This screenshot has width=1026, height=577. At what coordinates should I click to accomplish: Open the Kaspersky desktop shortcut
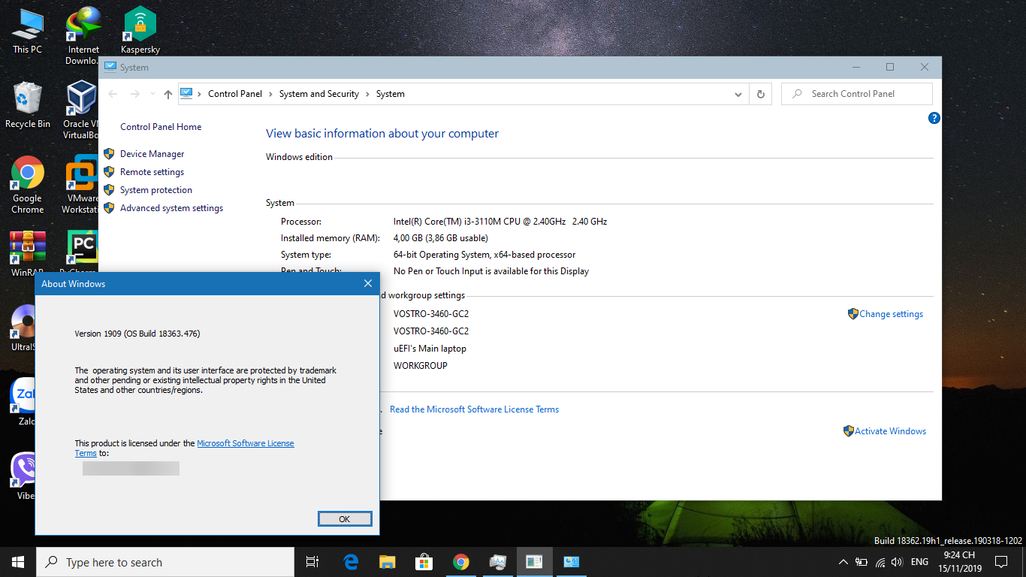(140, 31)
